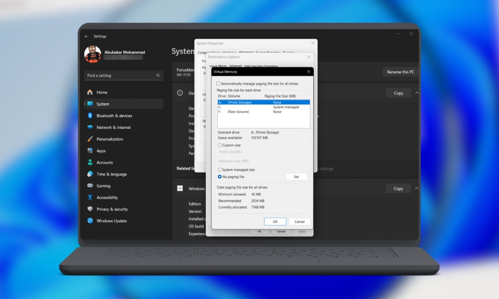Collapse the Windows specifications section chevron
The width and height of the screenshot is (499, 299).
[417, 189]
